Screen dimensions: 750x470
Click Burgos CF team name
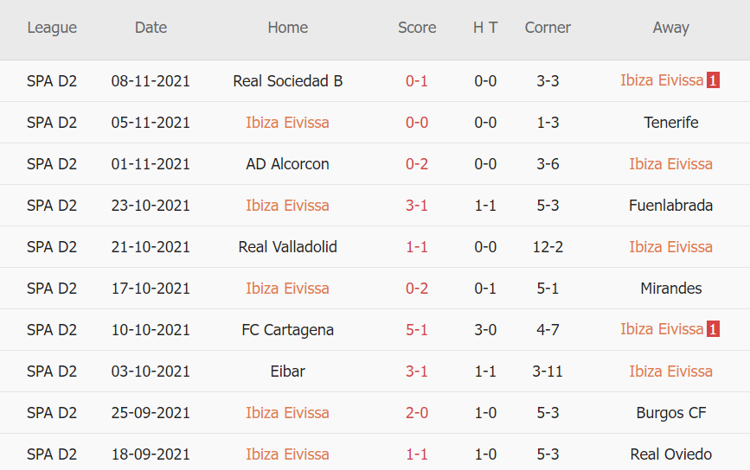671,413
